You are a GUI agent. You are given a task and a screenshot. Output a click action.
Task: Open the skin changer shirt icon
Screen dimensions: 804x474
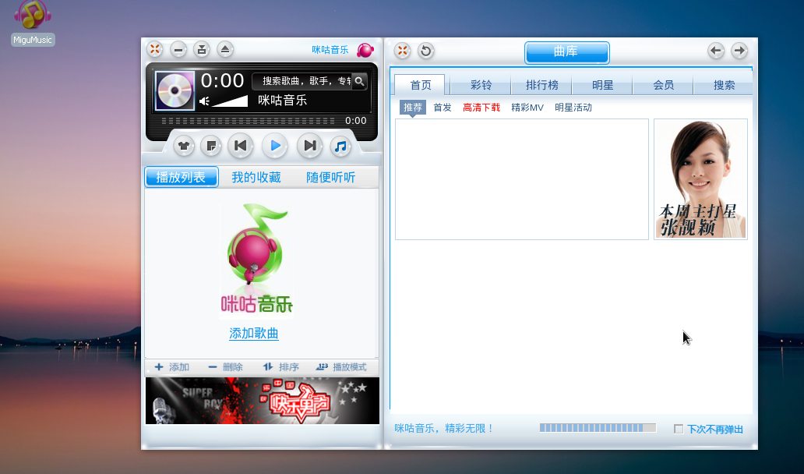pos(184,147)
